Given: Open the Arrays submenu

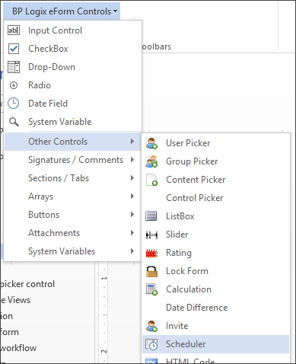Looking at the screenshot, I should tap(73, 196).
